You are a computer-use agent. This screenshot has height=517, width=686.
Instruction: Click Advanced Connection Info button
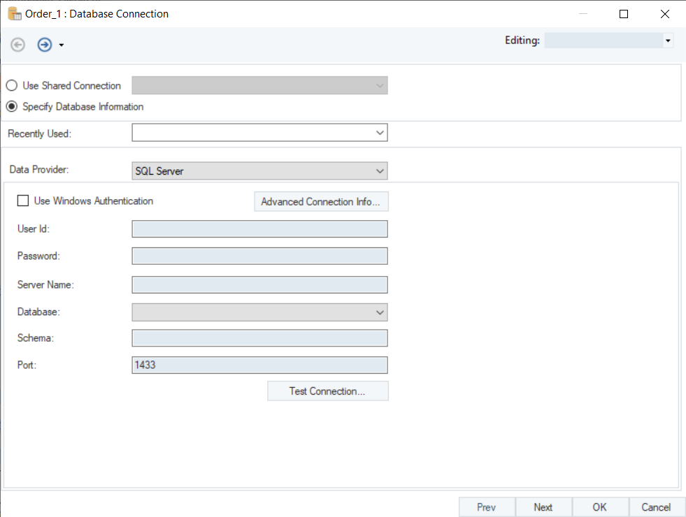click(320, 202)
